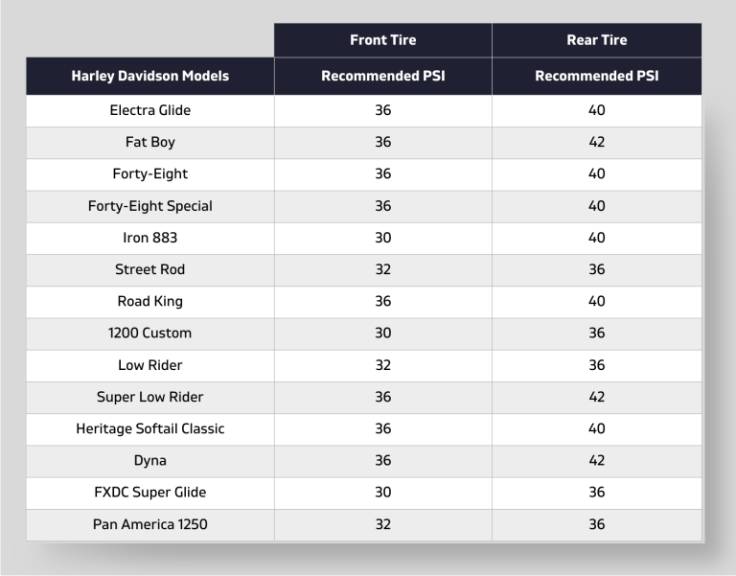The width and height of the screenshot is (736, 576).
Task: Click the Fat Boy row name
Action: tap(150, 142)
